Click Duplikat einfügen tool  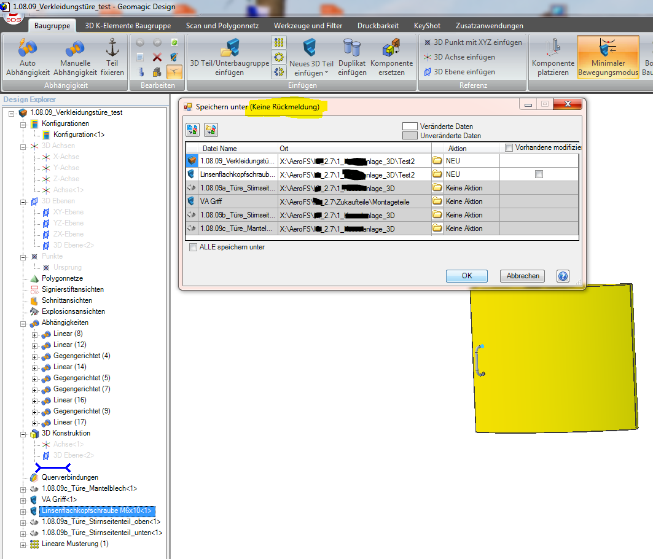(352, 58)
